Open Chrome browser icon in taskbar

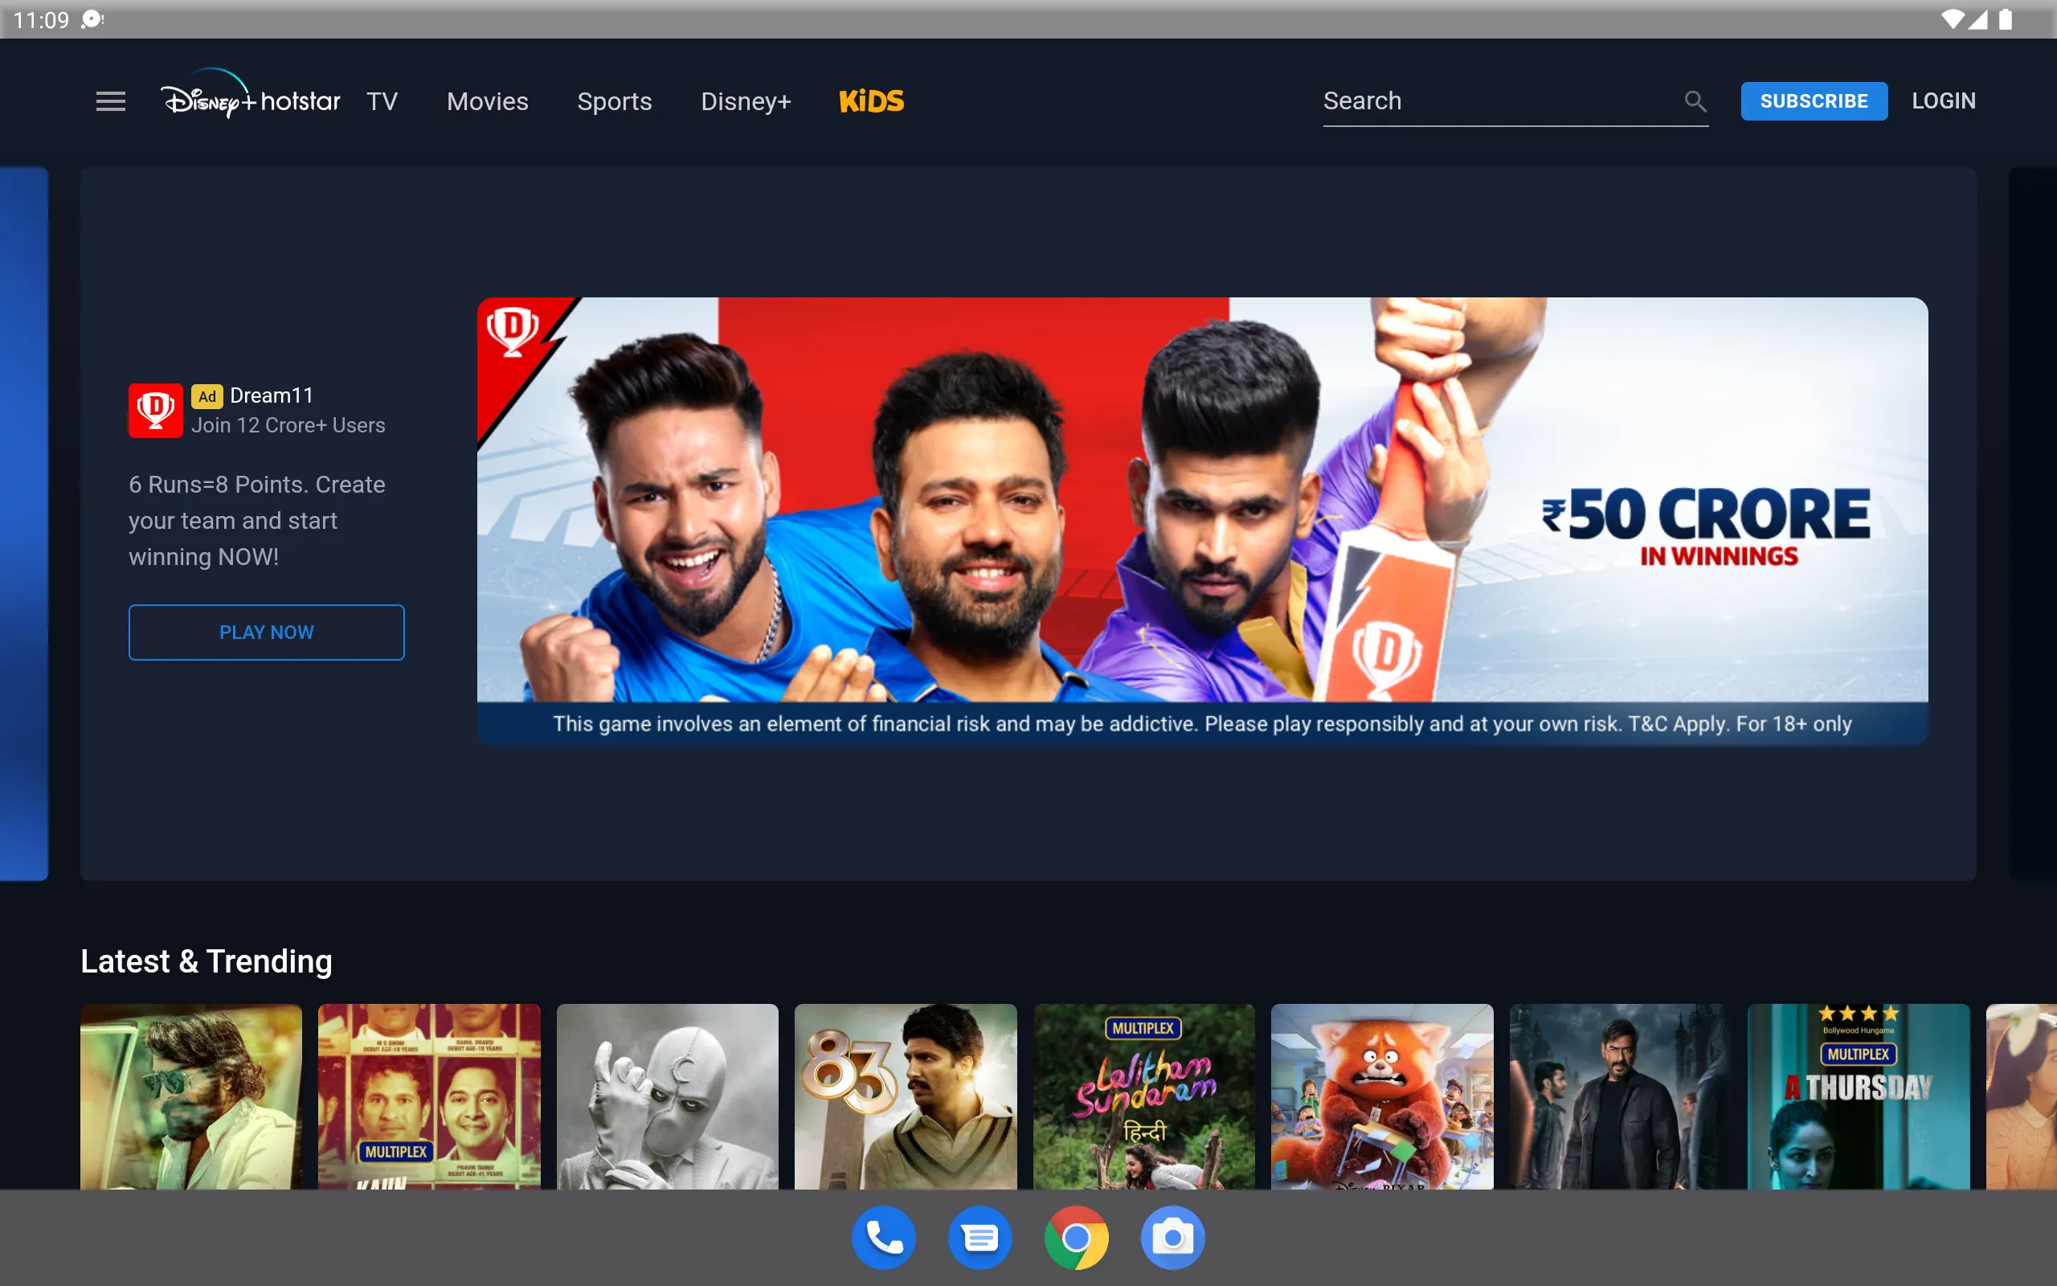[x=1075, y=1235]
